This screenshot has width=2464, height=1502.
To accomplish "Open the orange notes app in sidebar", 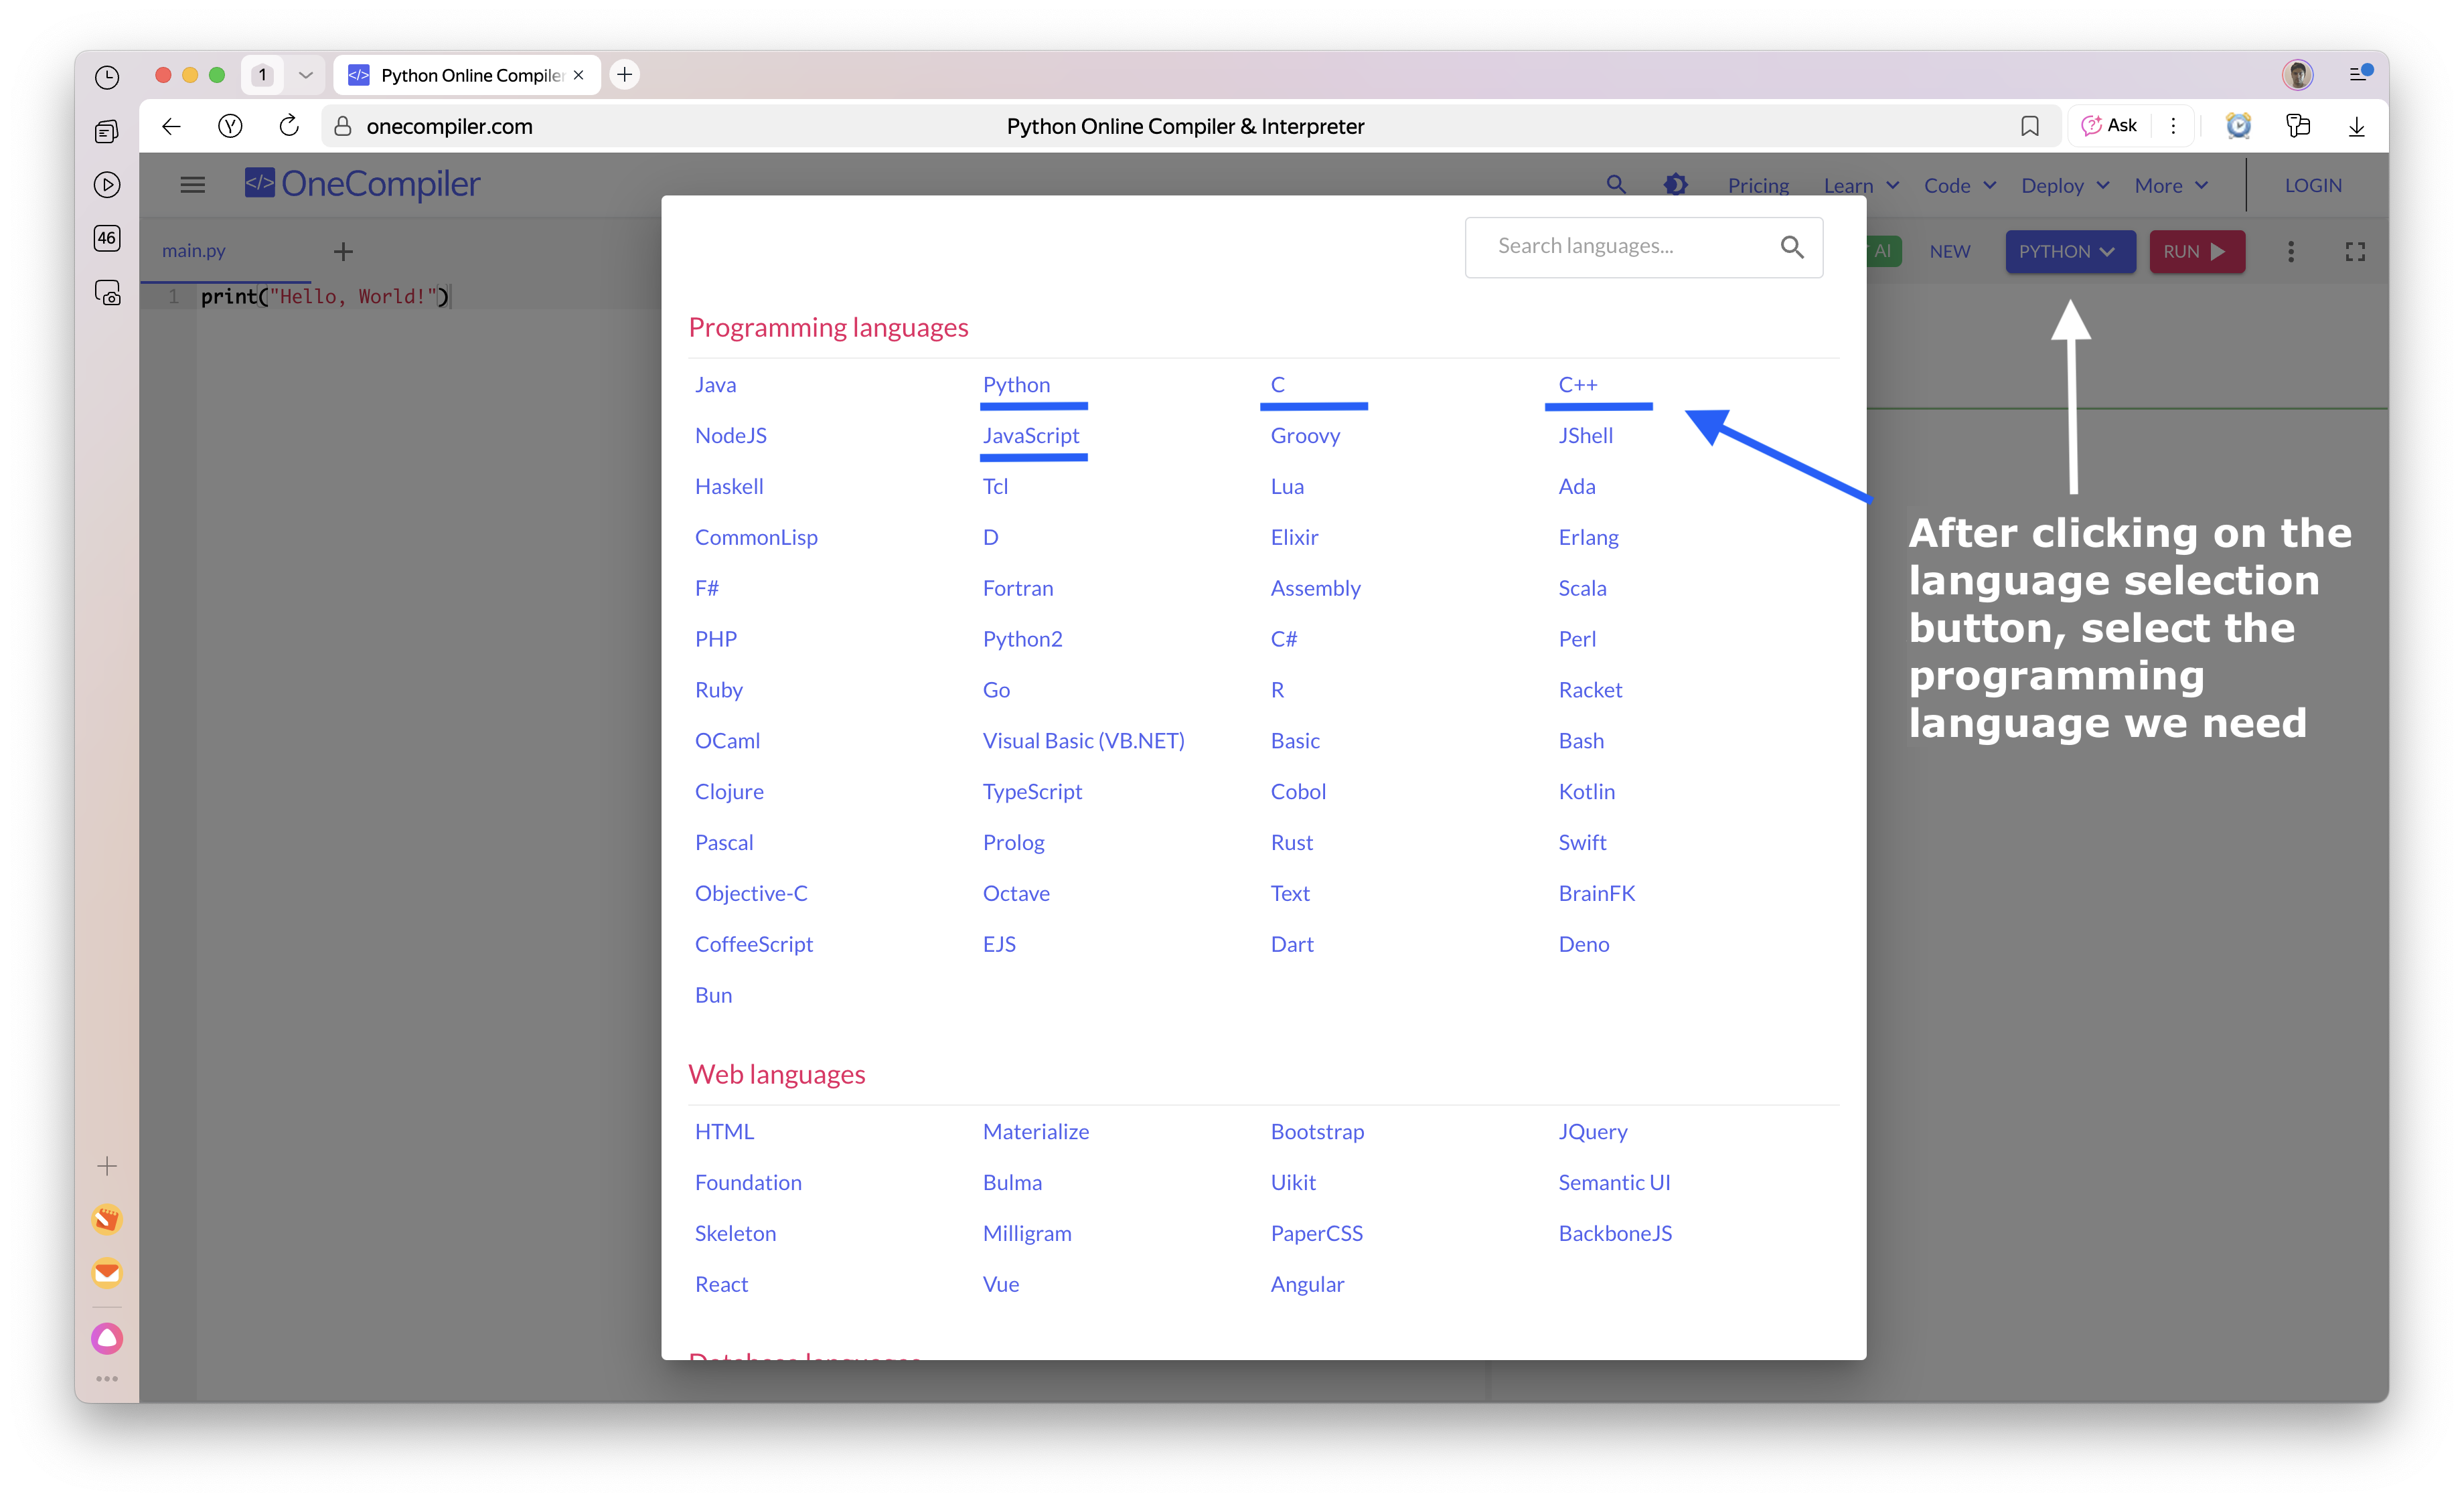I will pos(107,1219).
